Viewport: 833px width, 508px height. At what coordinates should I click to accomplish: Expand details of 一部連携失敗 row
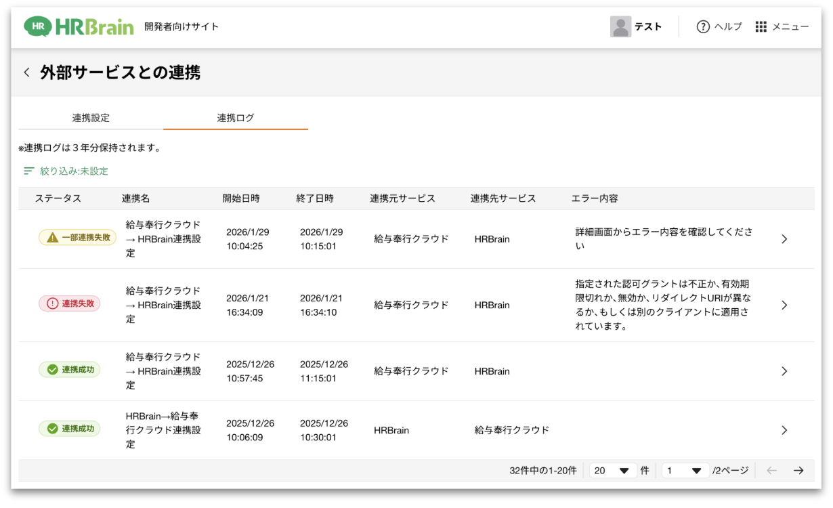pyautogui.click(x=784, y=239)
